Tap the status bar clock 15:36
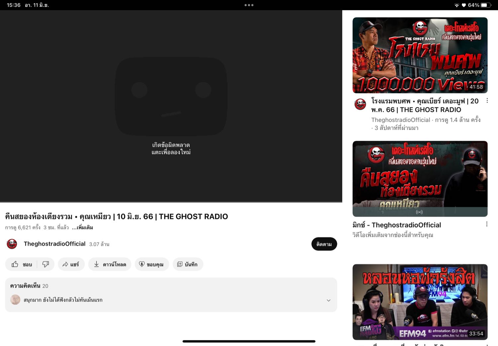498x346 pixels. click(14, 5)
